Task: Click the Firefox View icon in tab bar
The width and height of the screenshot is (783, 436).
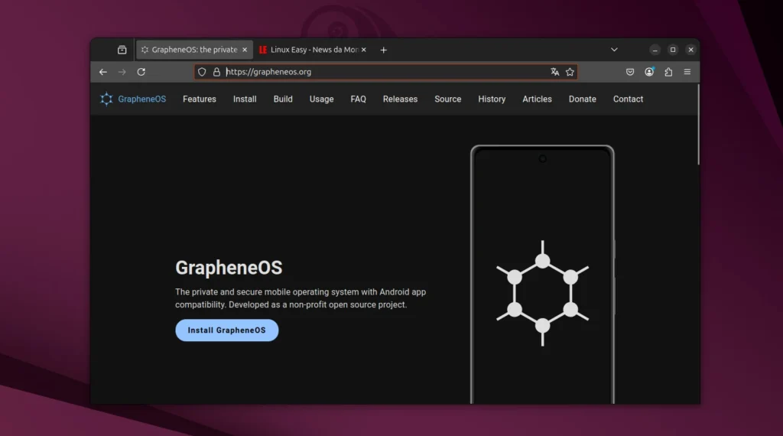Action: [x=122, y=50]
